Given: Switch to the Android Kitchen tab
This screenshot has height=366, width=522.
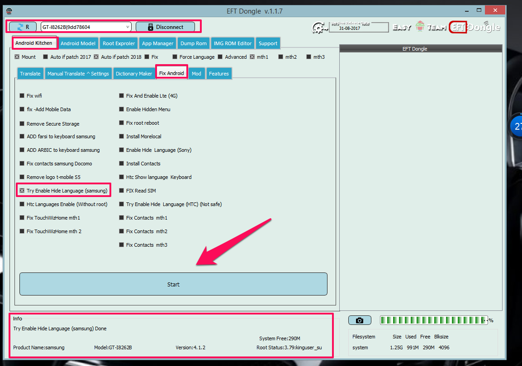Looking at the screenshot, I should tap(33, 43).
